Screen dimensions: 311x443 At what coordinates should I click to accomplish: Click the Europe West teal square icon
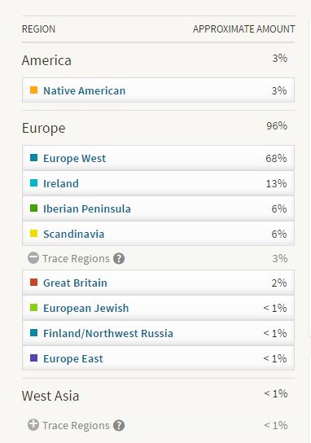[34, 158]
